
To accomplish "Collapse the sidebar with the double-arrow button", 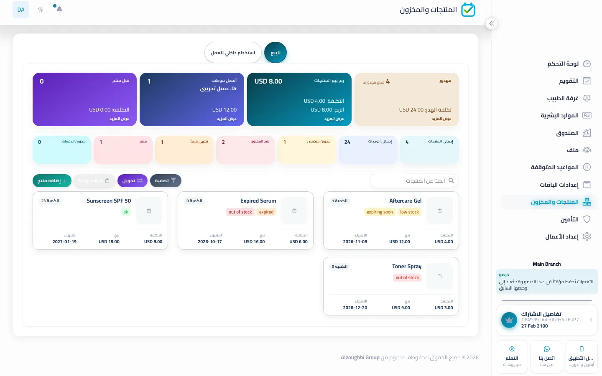I will click(492, 23).
